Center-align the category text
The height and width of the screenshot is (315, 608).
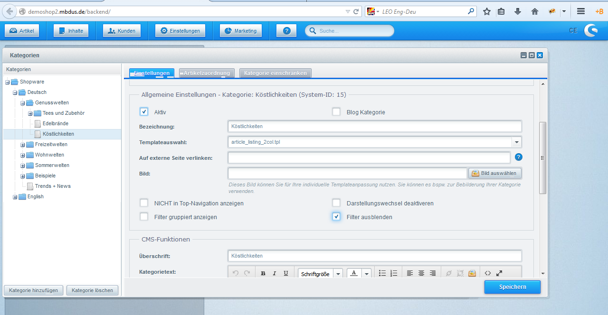coord(421,273)
